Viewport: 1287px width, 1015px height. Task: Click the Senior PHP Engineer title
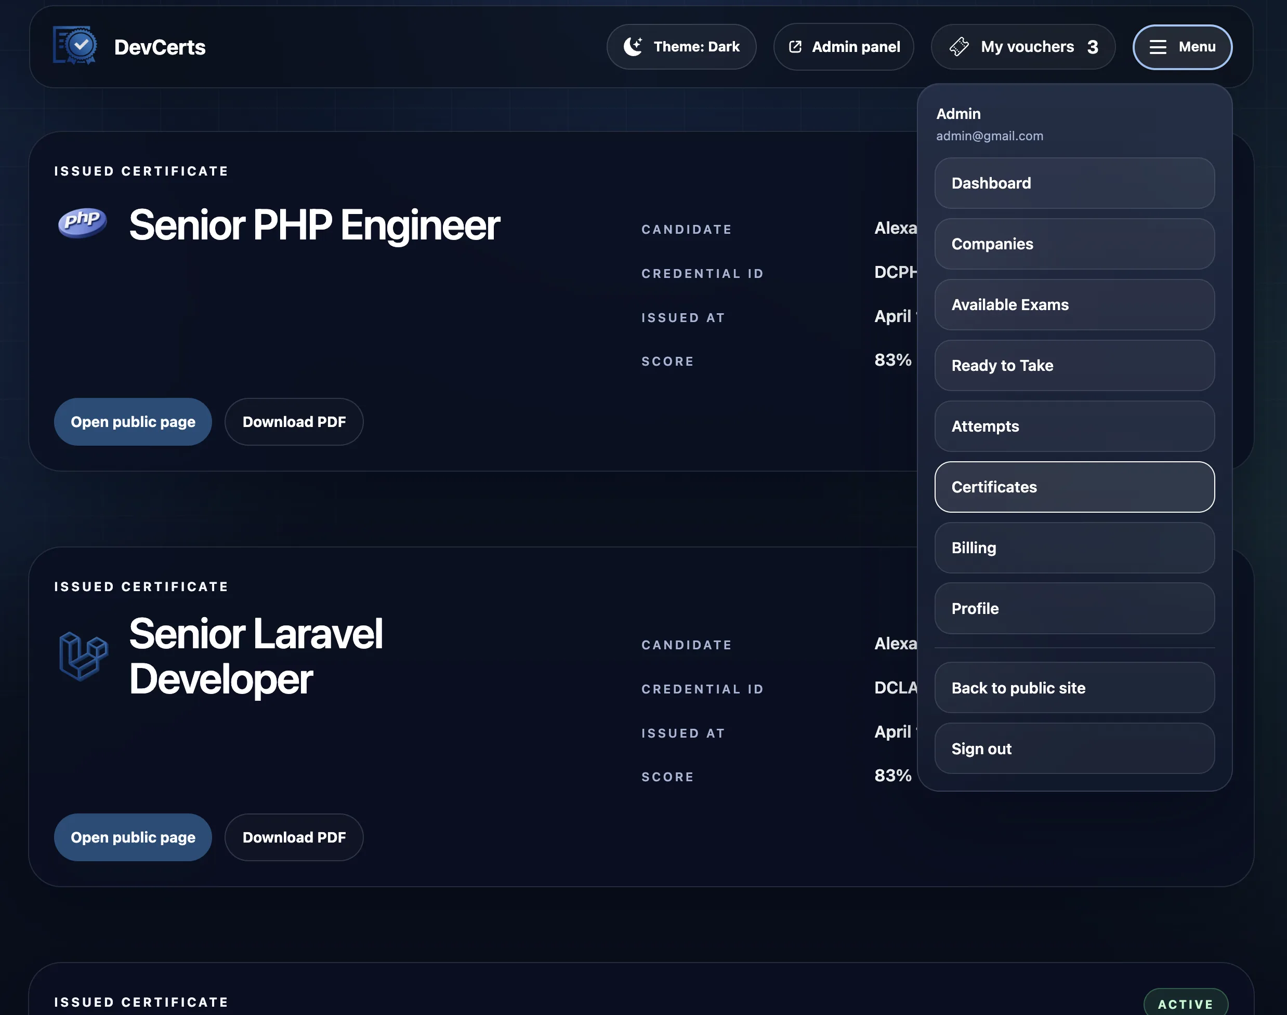tap(314, 225)
